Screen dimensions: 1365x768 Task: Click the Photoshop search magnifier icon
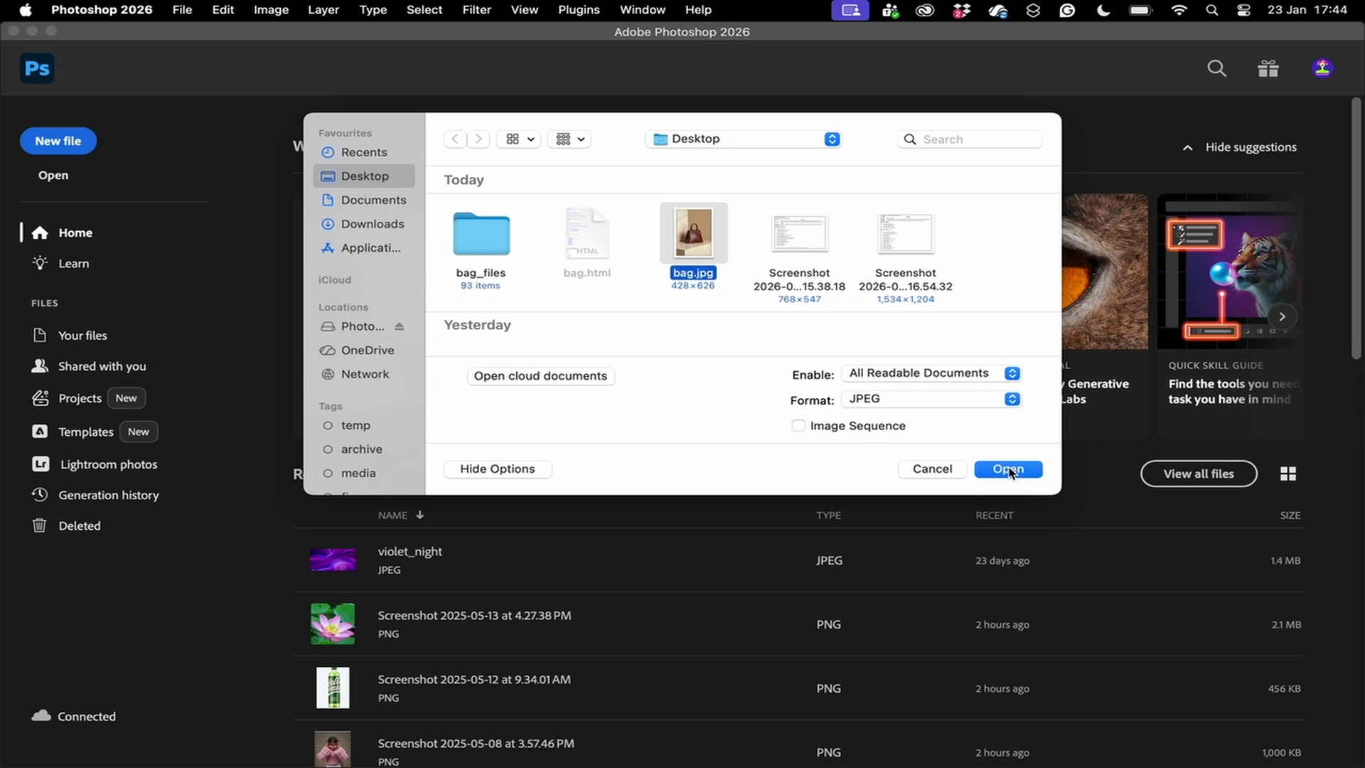click(x=1216, y=68)
